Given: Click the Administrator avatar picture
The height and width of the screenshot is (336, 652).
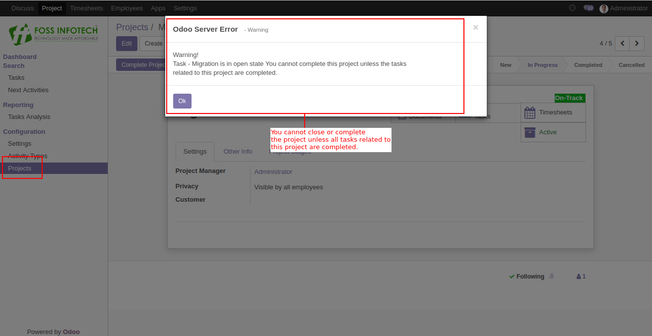Looking at the screenshot, I should (x=604, y=8).
